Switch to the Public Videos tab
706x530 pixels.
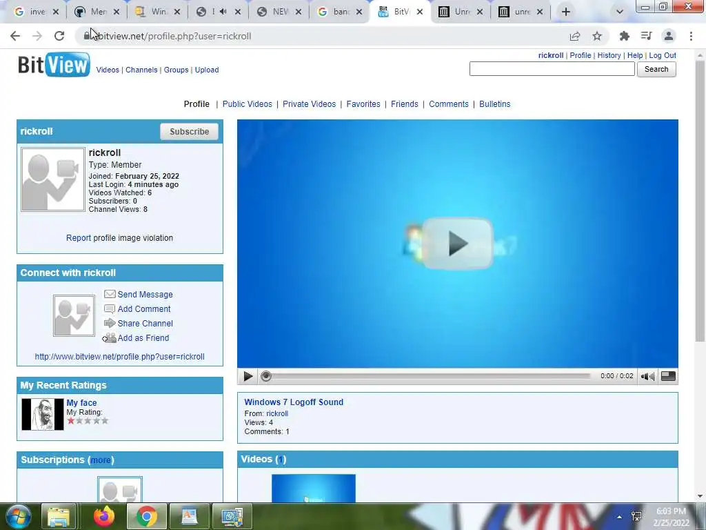(248, 104)
